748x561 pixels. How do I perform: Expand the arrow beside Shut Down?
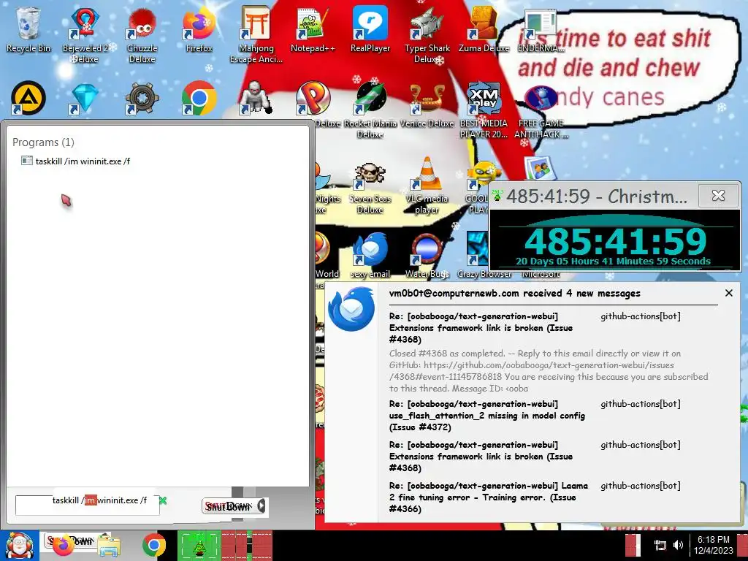click(x=262, y=506)
